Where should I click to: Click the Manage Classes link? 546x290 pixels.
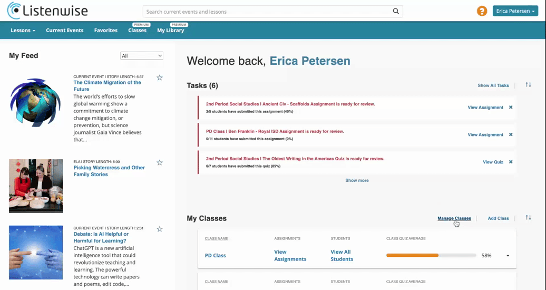(454, 218)
